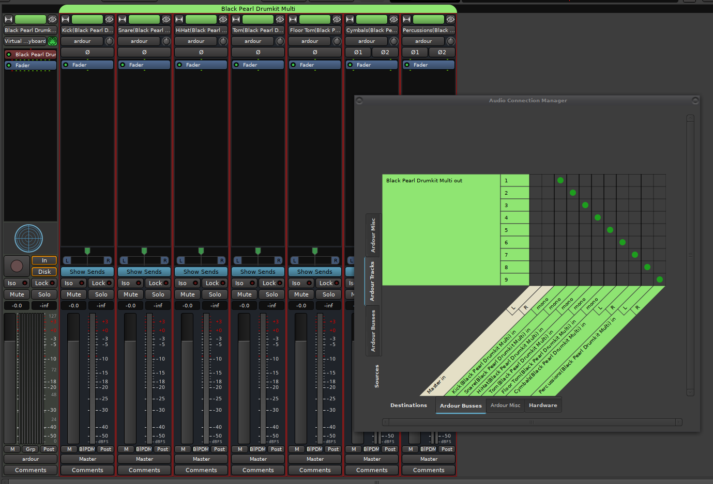Hide the Cymbals strip with eye icon
Image resolution: width=713 pixels, height=484 pixels.
393,19
